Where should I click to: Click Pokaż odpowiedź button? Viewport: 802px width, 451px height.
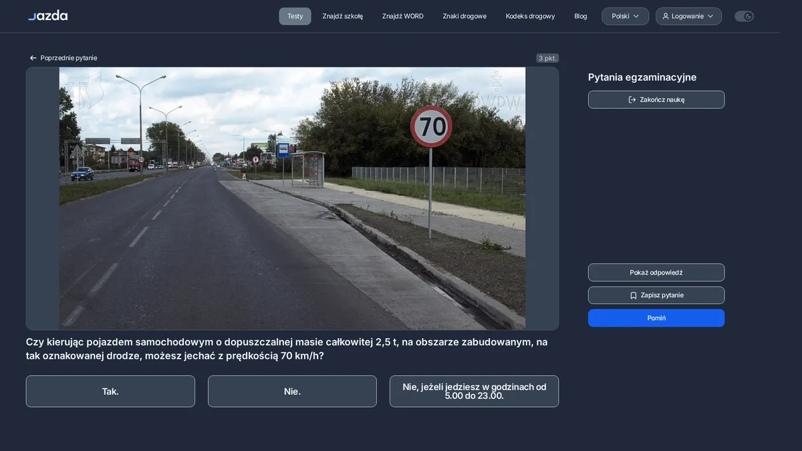[656, 273]
